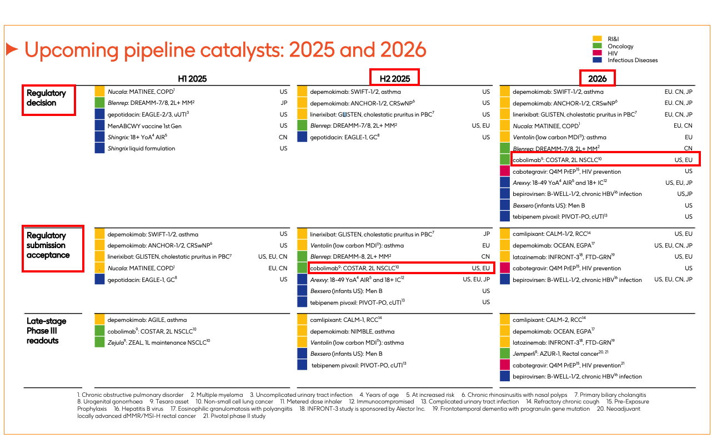Click footnote "14. Refractory chronic cough"
Image resolution: width=722 pixels, height=444 pixels.
[562, 401]
